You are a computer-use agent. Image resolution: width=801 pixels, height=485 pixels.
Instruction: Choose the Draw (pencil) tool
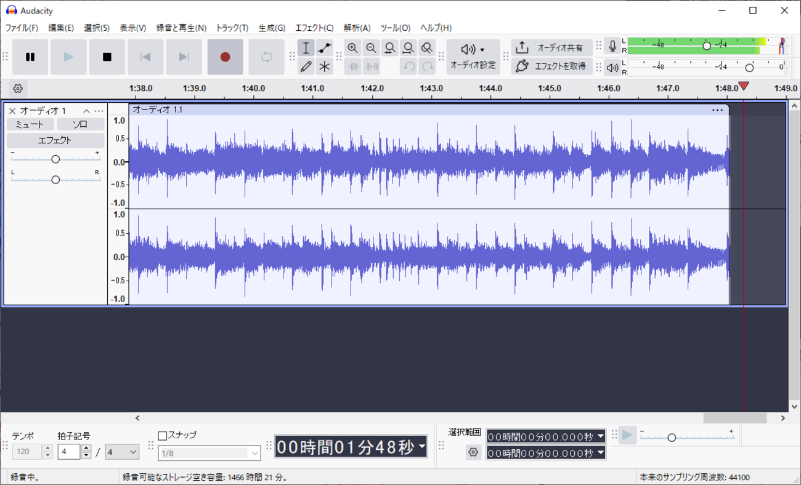(x=306, y=66)
